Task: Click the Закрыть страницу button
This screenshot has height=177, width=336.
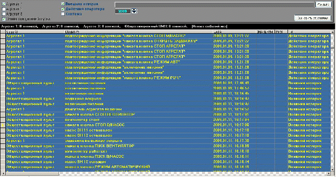Action: click(312, 18)
